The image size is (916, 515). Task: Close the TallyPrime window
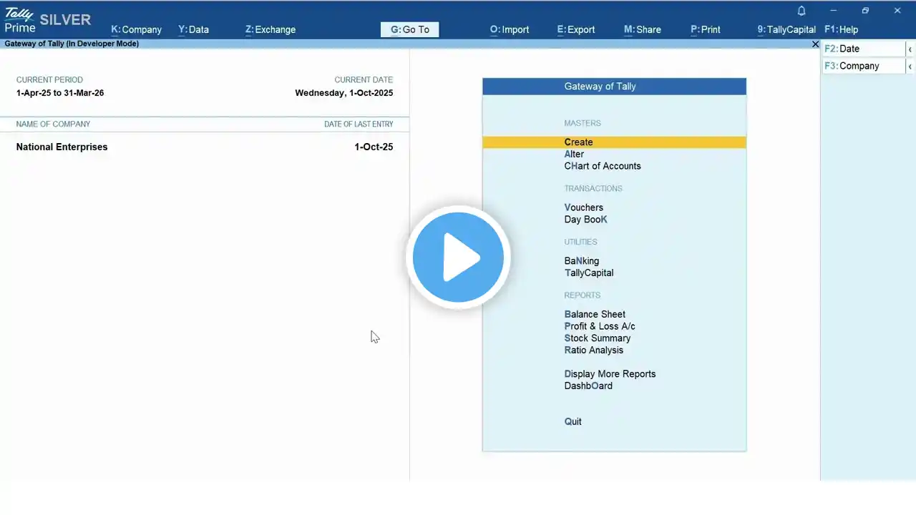[x=897, y=11]
